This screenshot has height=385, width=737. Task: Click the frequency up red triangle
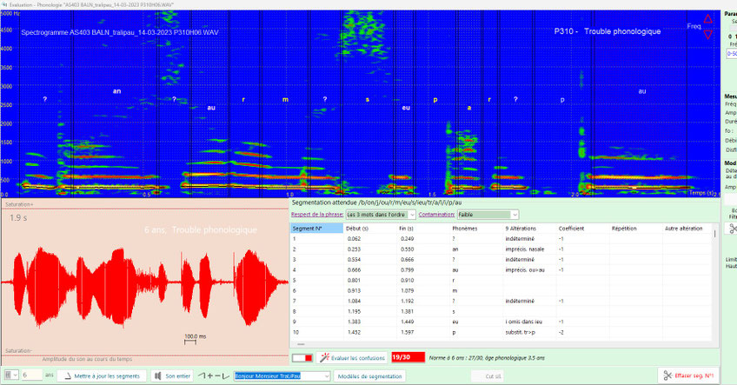coord(707,18)
